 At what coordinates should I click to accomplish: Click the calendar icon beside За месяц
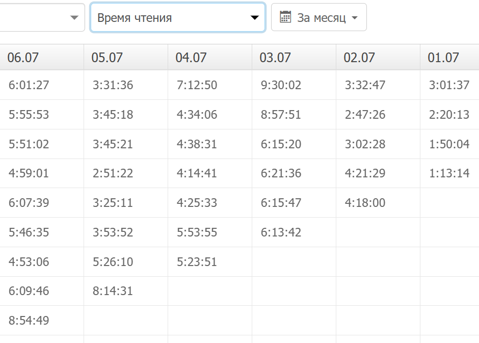coord(285,17)
